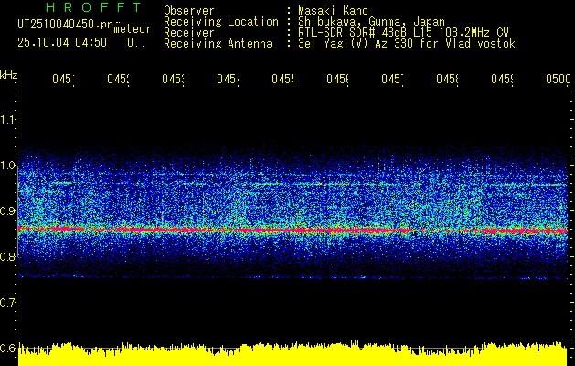575x366 pixels.
Task: Click the 0.8 frequency axis label
Action: click(x=7, y=256)
